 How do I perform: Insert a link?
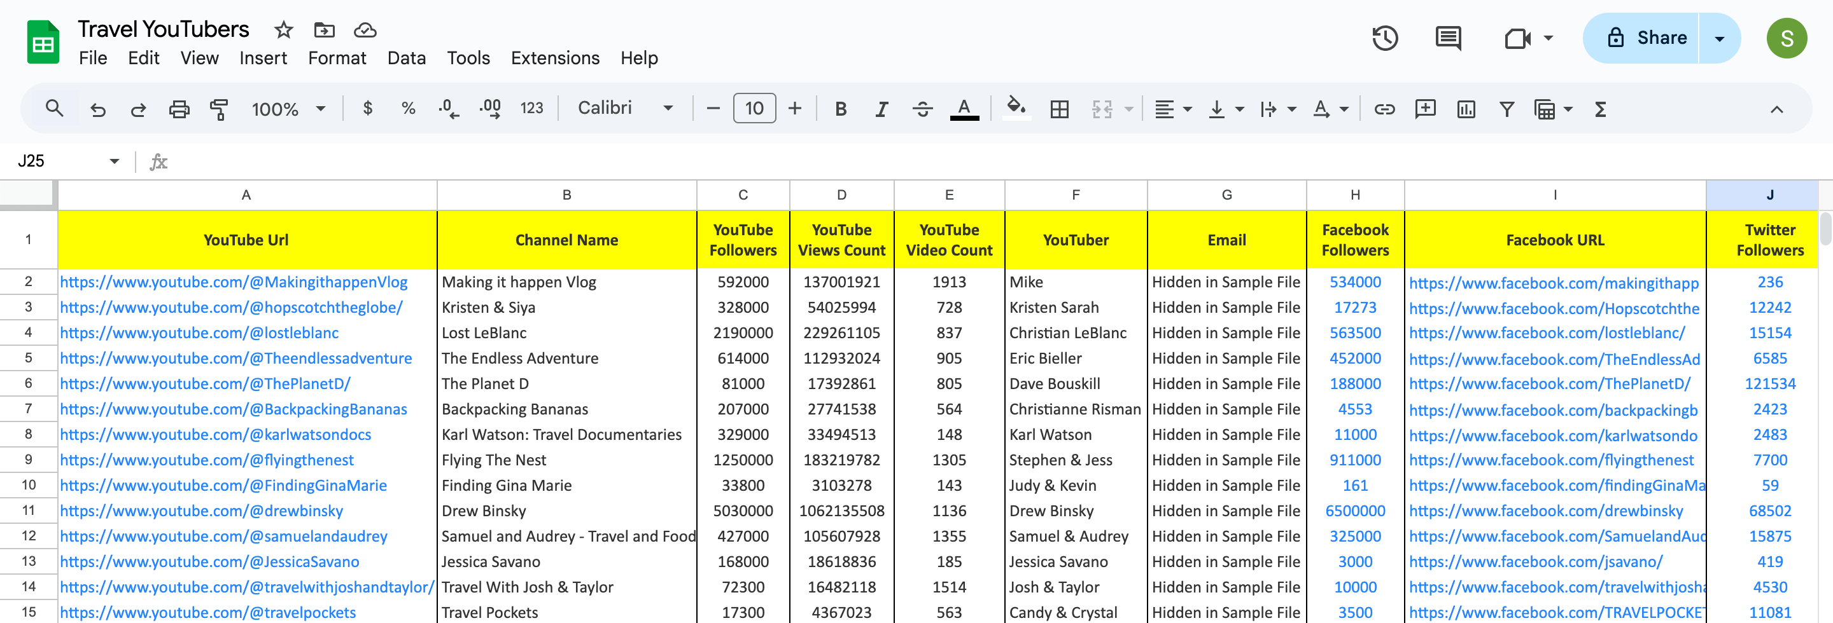(x=1384, y=109)
